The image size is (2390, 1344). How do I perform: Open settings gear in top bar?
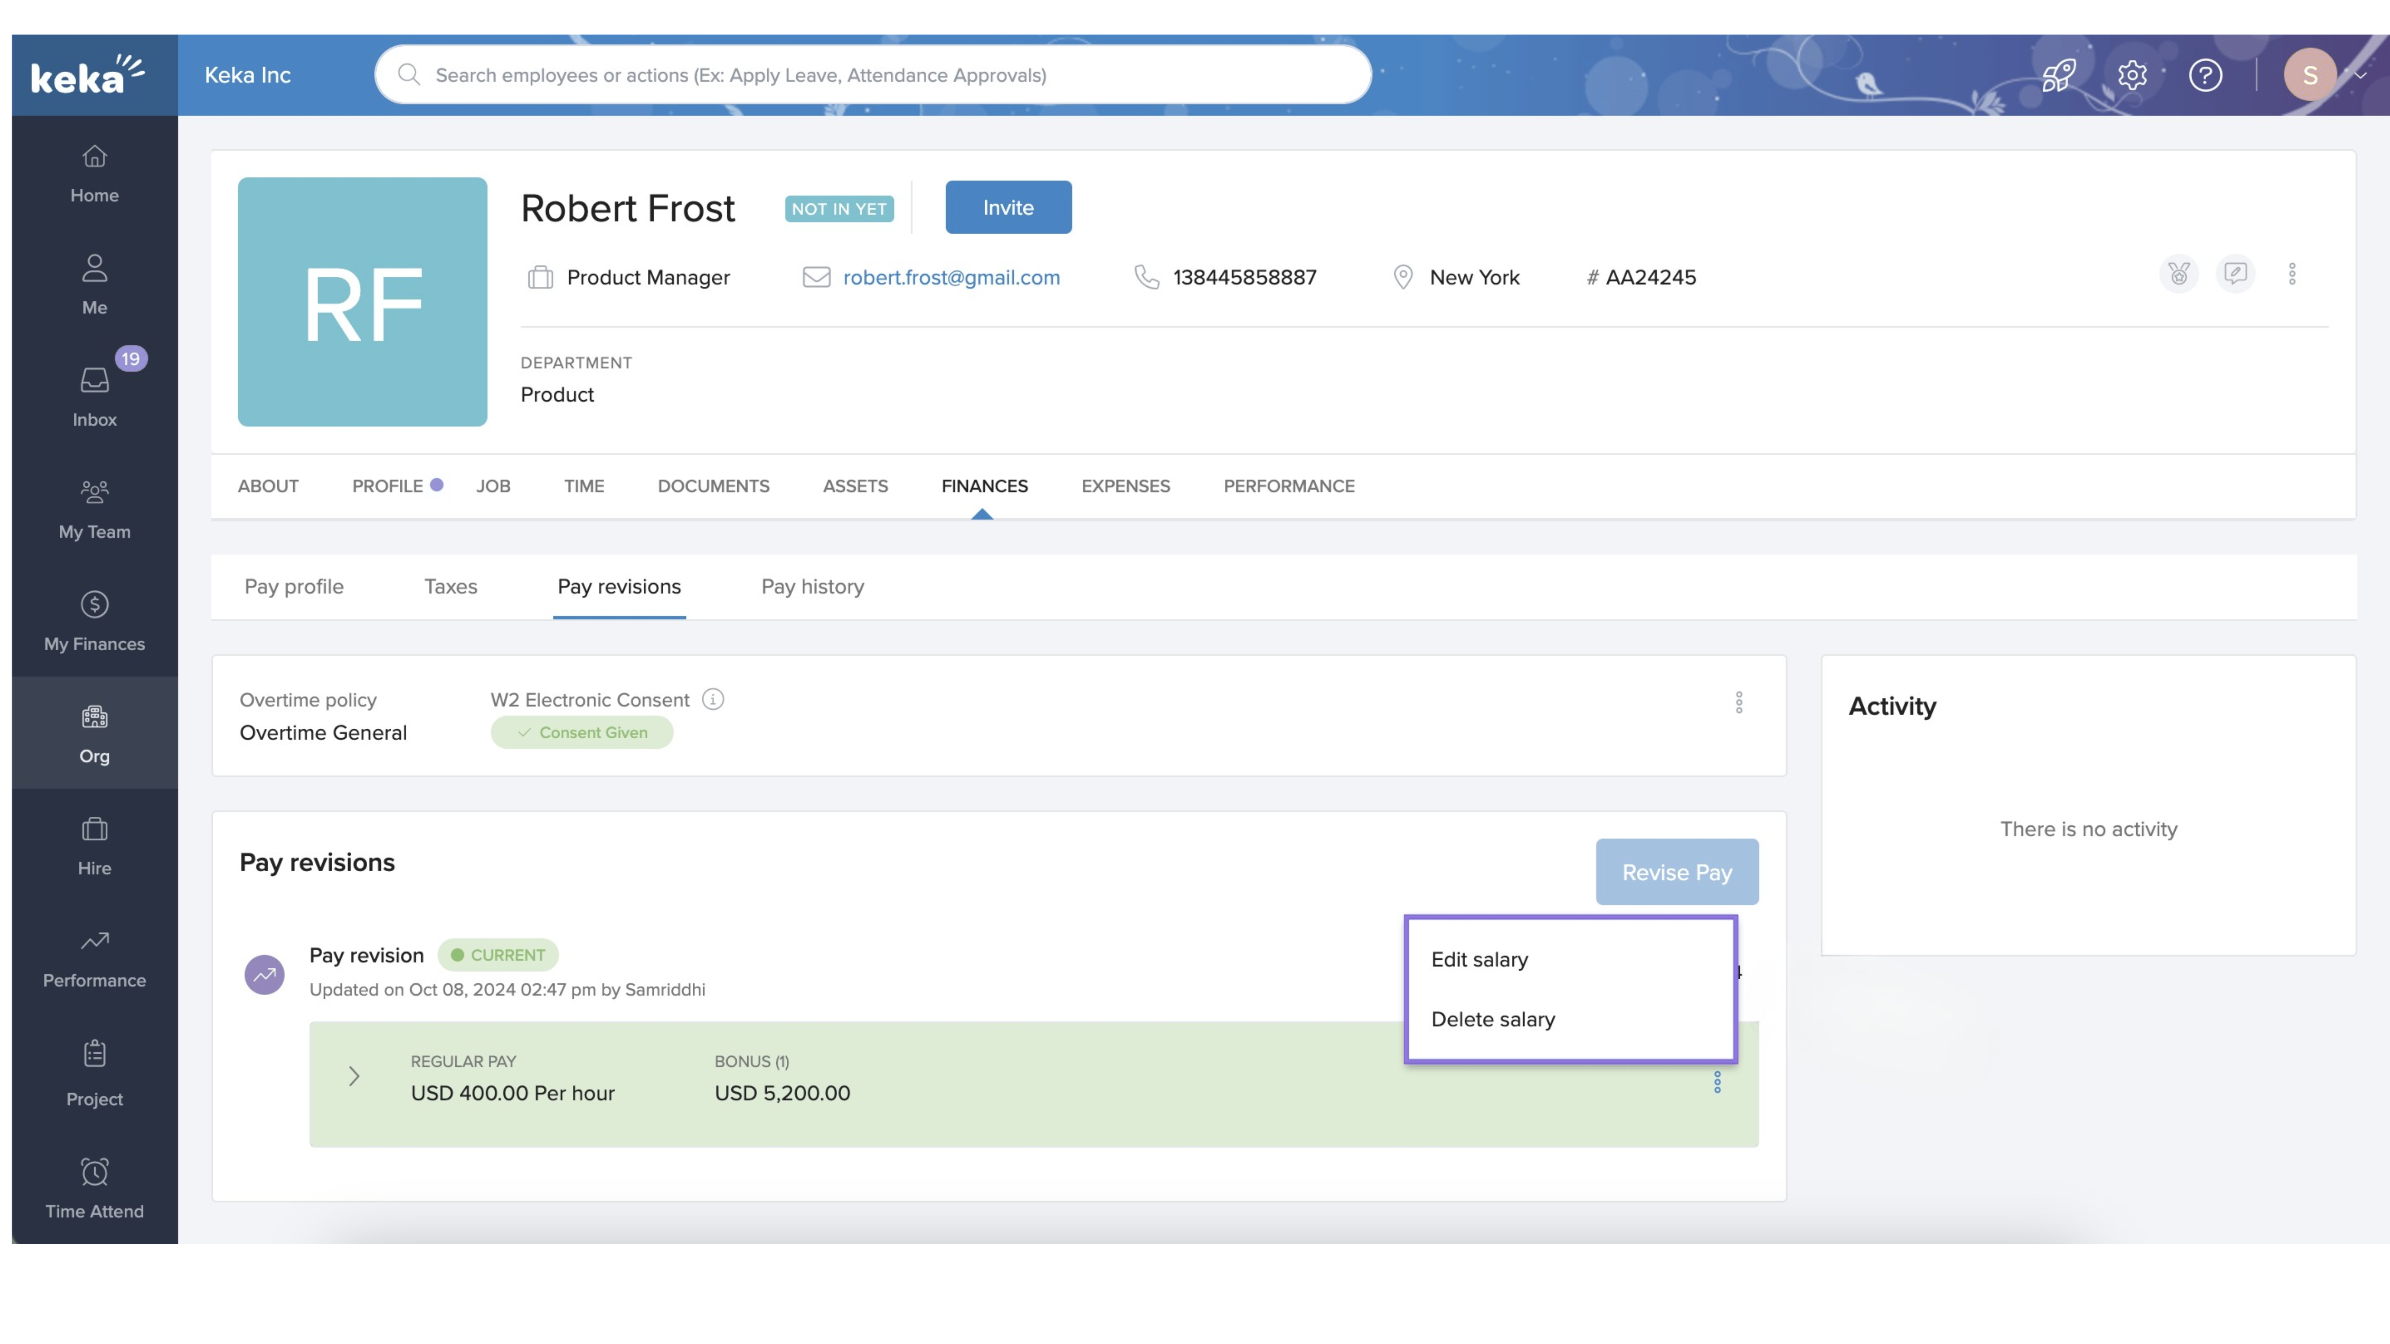pos(2132,75)
